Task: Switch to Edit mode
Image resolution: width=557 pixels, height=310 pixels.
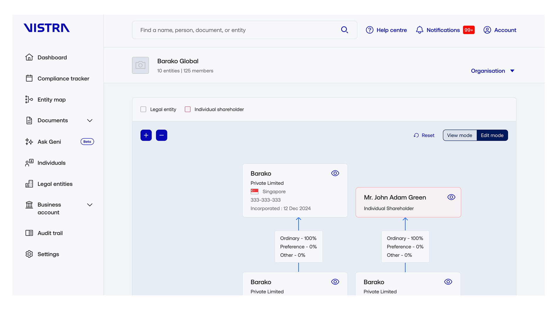Action: coord(492,135)
